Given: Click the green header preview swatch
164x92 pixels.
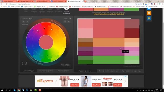Looking at the screenshot, I should [x=131, y=9].
